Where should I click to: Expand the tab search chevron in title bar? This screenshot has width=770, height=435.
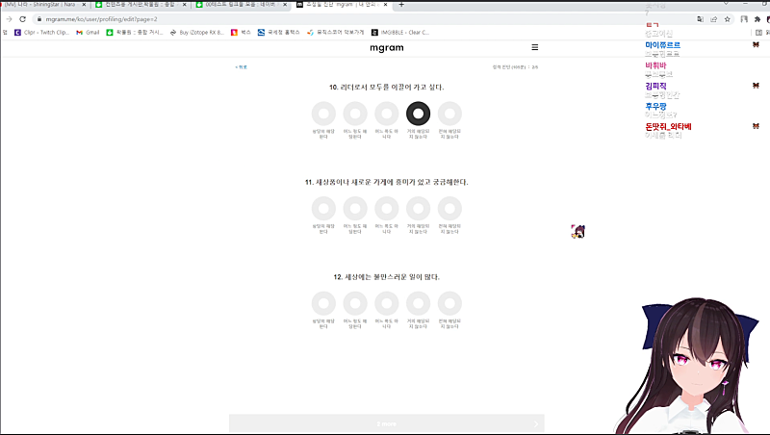tap(726, 4)
